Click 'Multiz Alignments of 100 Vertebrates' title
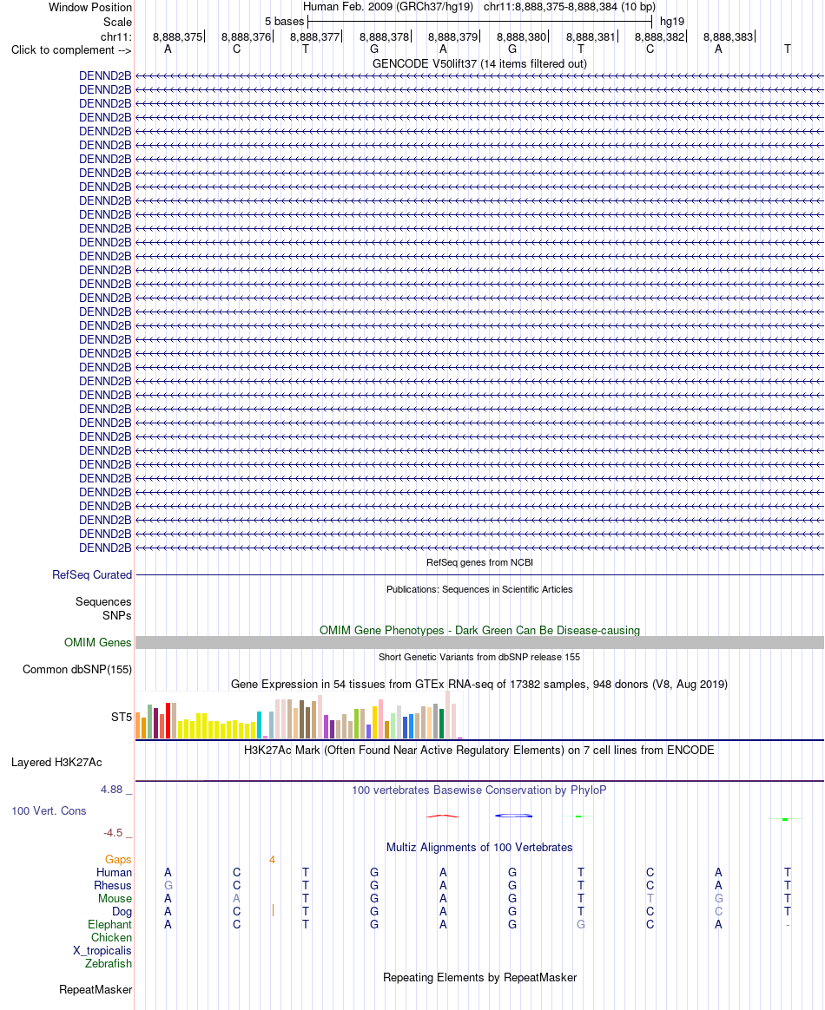 479,847
